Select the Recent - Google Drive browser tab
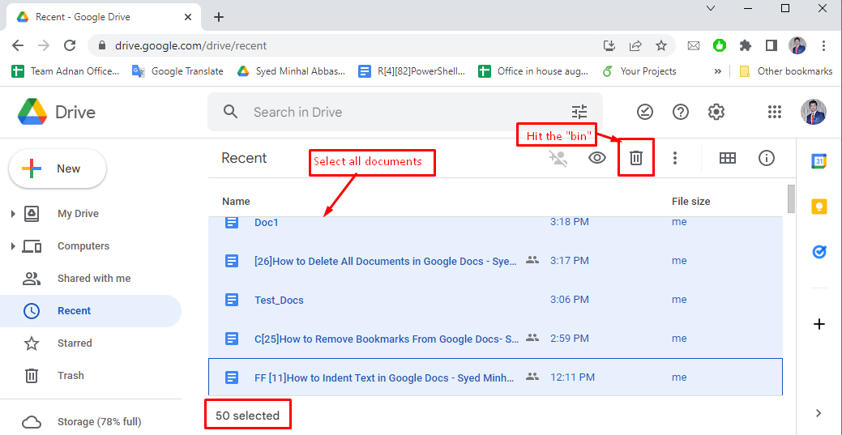The image size is (842, 435). (x=104, y=17)
